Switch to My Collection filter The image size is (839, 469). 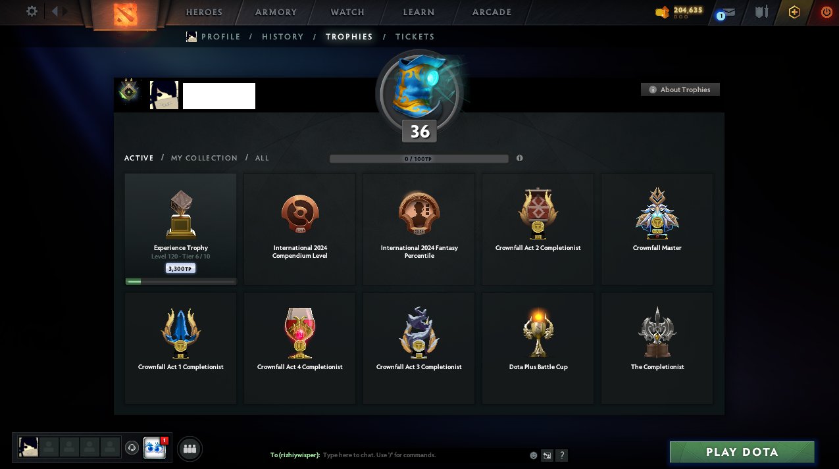point(204,158)
